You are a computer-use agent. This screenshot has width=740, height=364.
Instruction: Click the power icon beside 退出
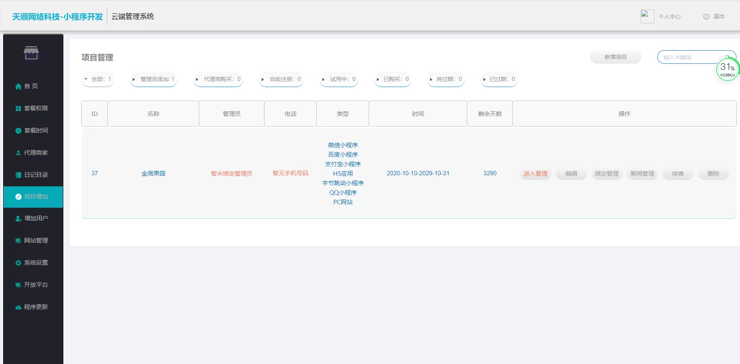click(706, 17)
